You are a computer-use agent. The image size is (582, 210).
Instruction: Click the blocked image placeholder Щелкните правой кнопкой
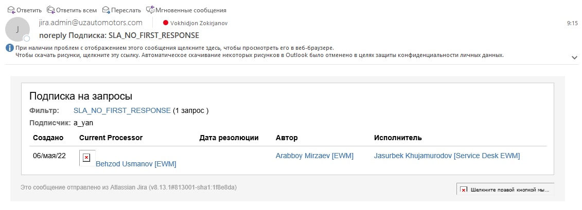click(505, 189)
